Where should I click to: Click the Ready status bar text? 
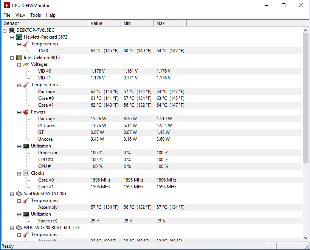tap(8, 246)
